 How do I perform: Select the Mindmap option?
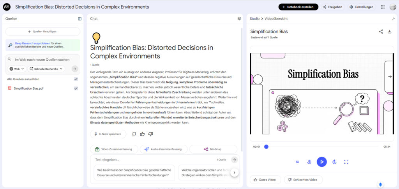[x=213, y=149]
